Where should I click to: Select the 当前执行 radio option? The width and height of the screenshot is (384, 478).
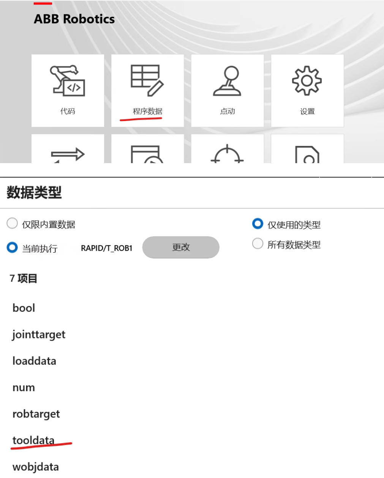click(x=12, y=248)
